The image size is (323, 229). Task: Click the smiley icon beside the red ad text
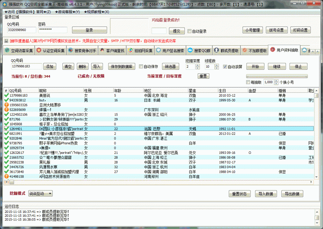coord(6,41)
